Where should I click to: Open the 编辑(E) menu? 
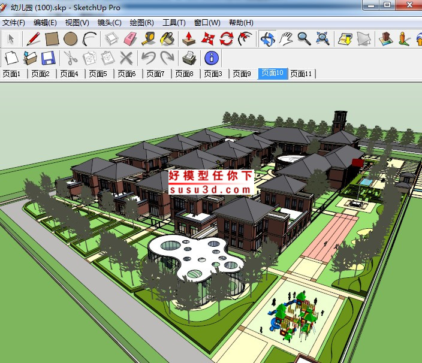45,23
